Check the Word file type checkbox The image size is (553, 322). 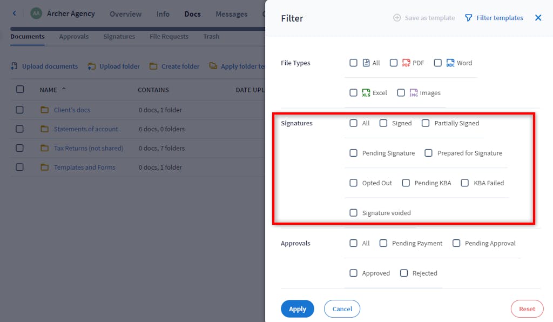pyautogui.click(x=437, y=63)
